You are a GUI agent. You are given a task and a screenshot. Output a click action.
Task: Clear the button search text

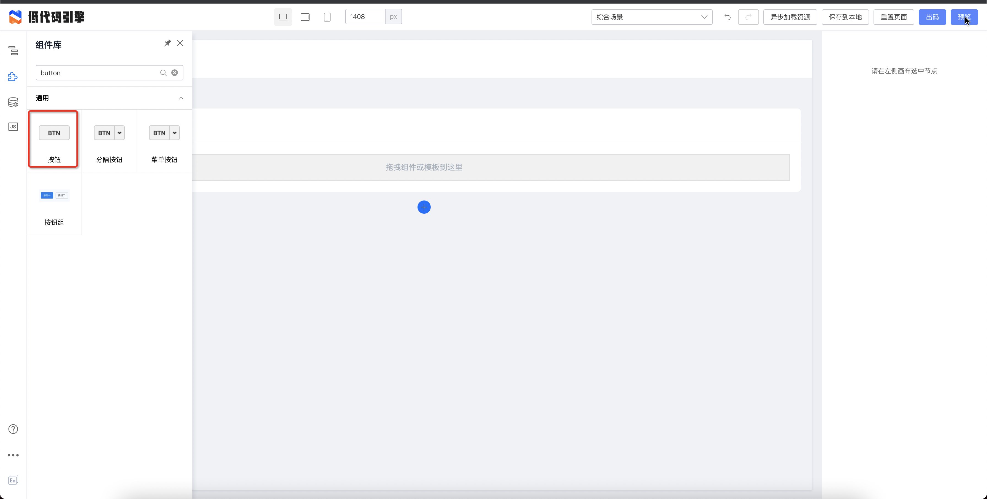tap(175, 73)
